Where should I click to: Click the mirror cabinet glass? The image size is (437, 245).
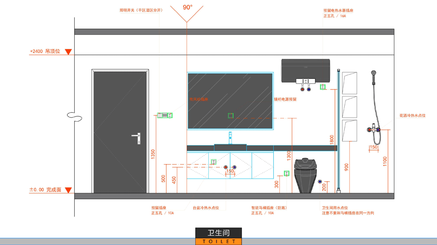(230, 101)
